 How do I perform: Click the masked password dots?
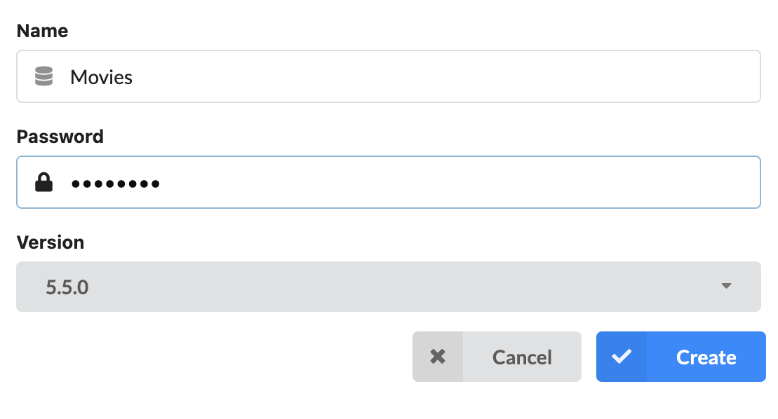coord(115,184)
